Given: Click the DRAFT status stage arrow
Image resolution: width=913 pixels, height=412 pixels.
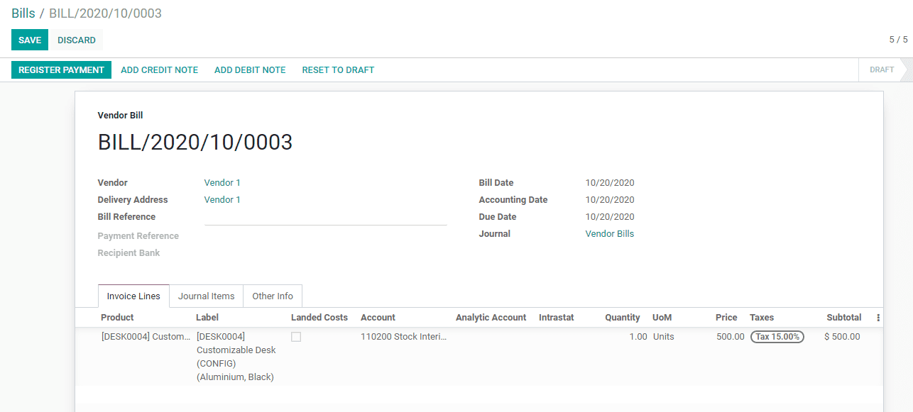Looking at the screenshot, I should [882, 69].
